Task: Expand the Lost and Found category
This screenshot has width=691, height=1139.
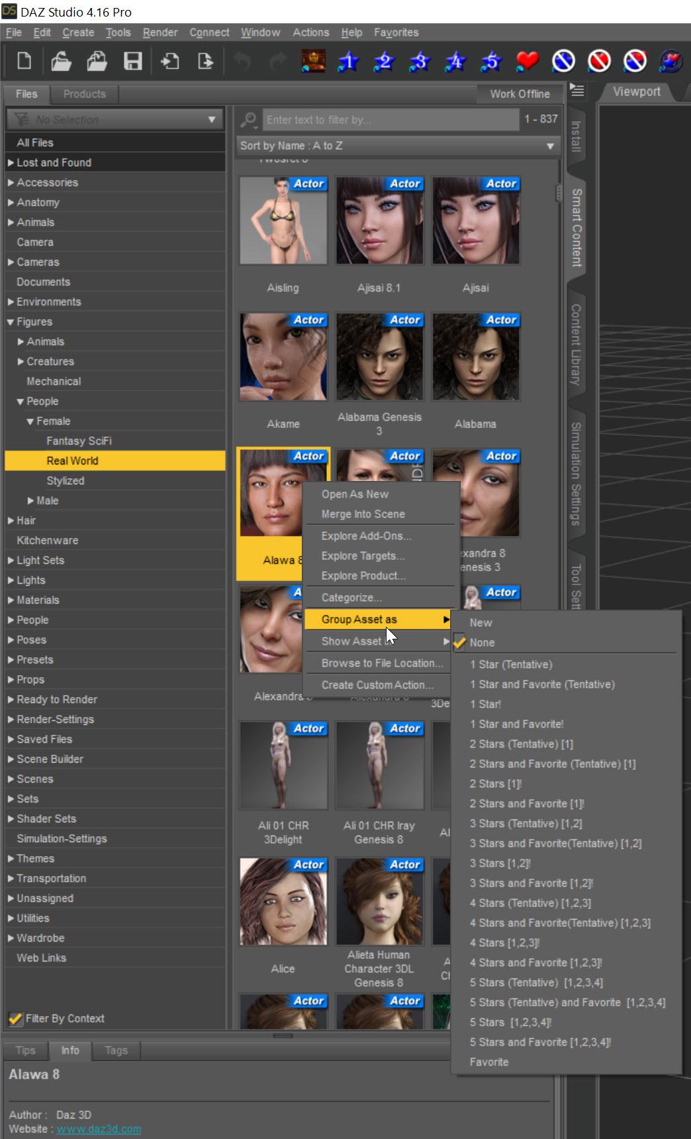Action: 11,163
